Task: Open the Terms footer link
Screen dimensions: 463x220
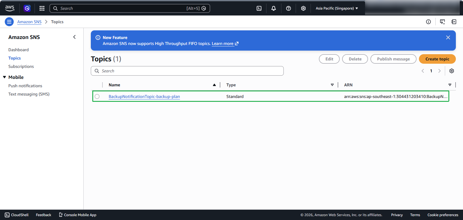Action: tap(415, 215)
